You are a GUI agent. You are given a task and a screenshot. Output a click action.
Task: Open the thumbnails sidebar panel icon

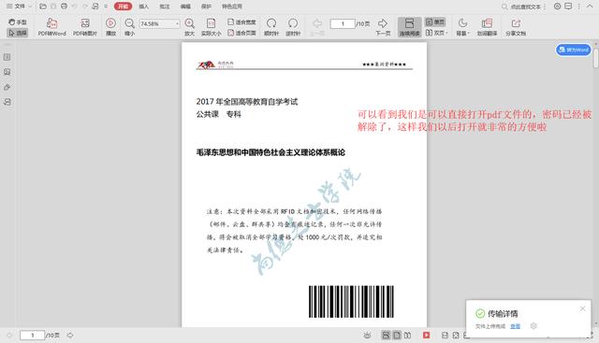click(x=7, y=72)
